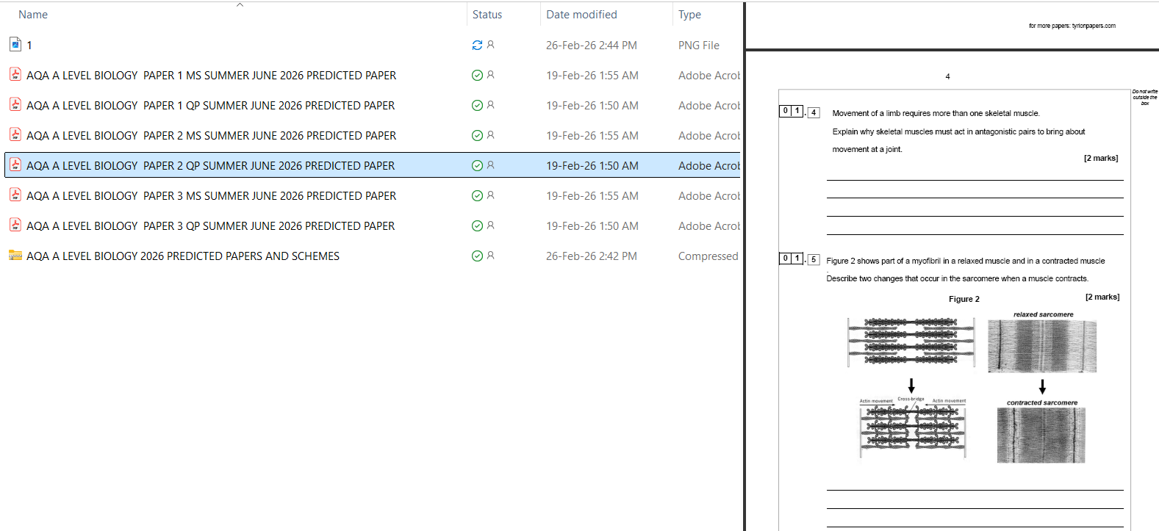Click PDF icon of Paper 2 MS file
This screenshot has width=1159, height=531.
click(15, 135)
